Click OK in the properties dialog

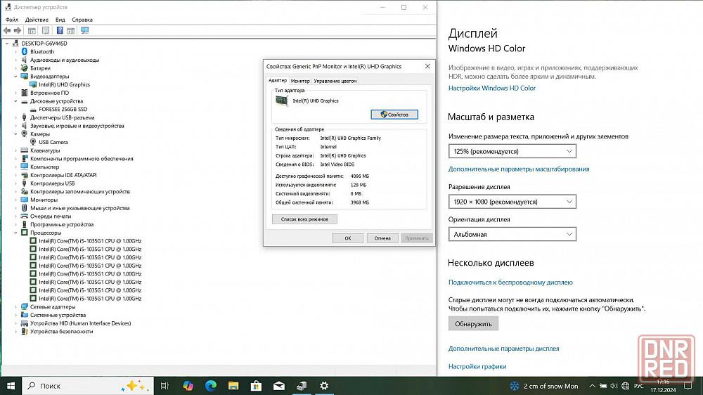click(x=347, y=238)
